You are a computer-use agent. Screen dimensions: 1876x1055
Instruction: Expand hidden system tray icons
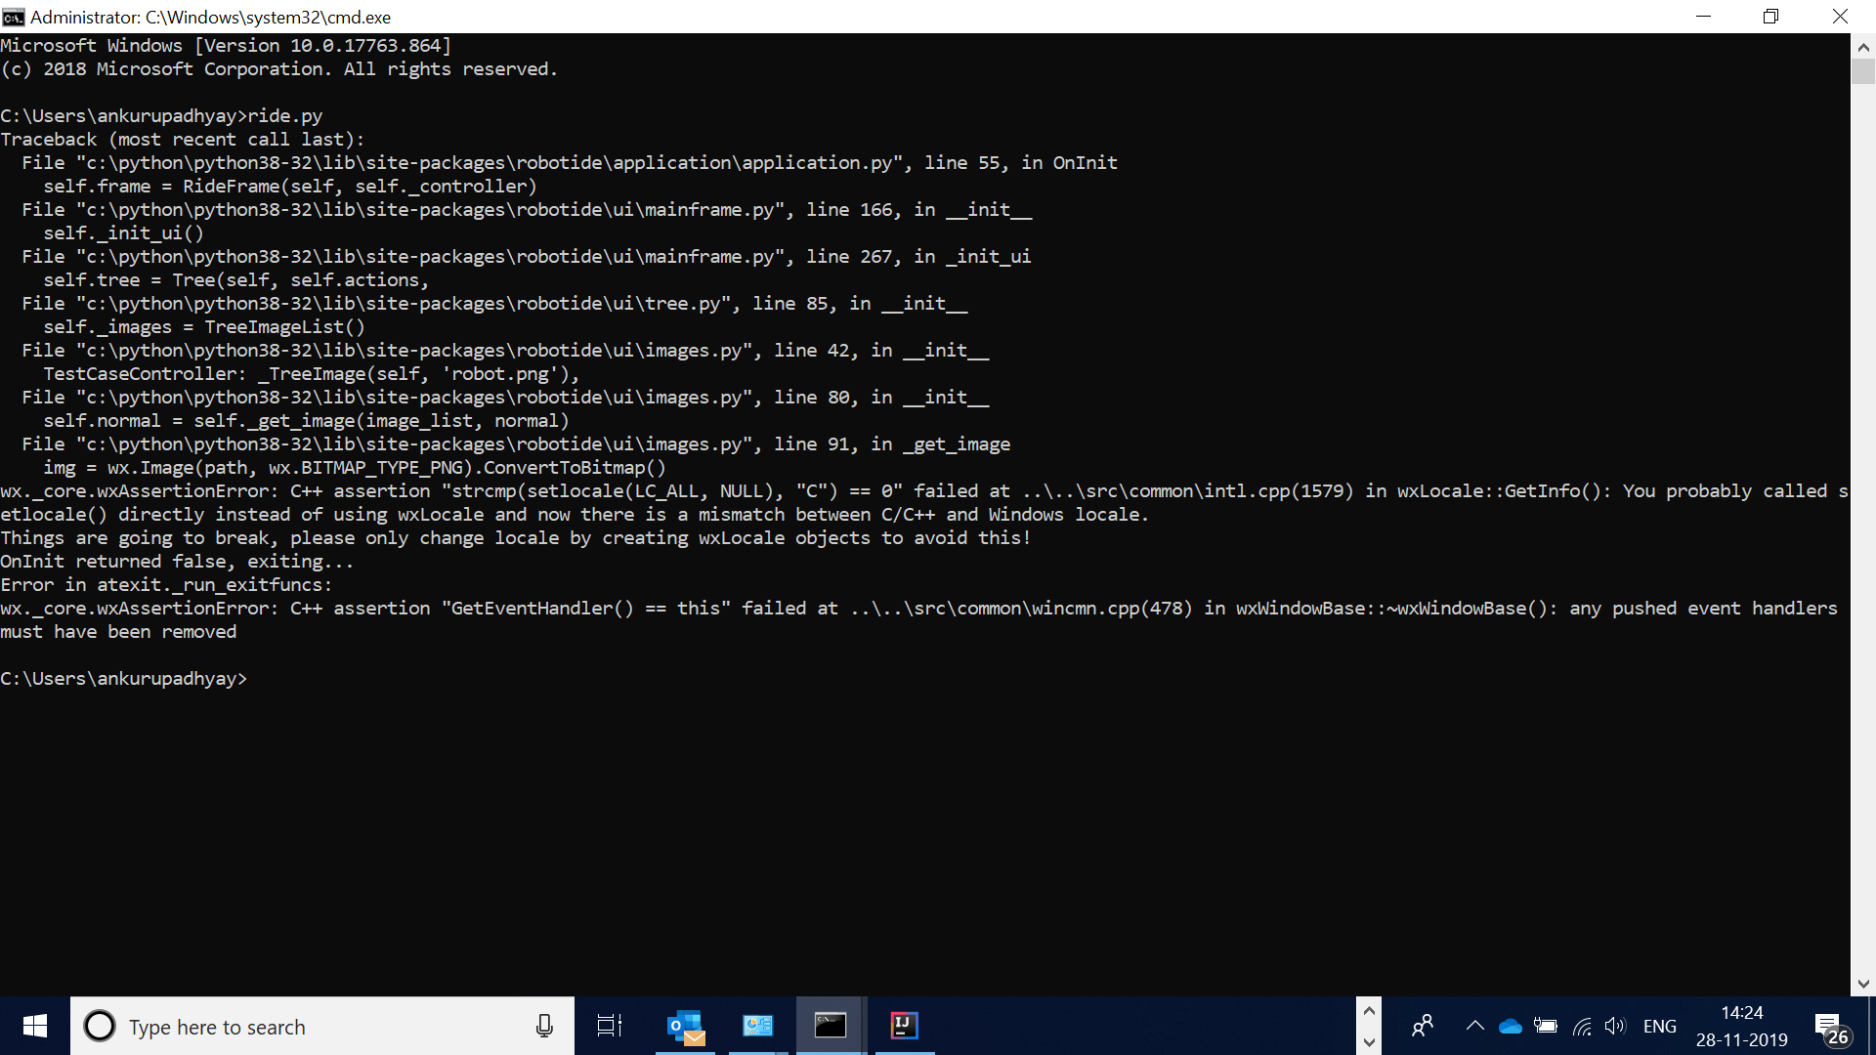(1475, 1026)
